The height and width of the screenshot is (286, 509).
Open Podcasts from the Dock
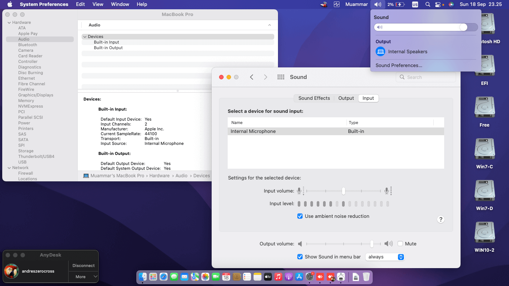point(289,277)
